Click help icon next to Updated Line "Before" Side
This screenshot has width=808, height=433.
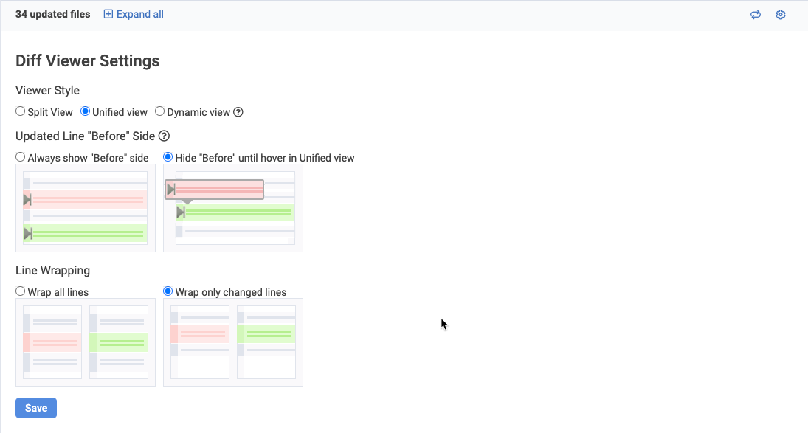coord(164,136)
